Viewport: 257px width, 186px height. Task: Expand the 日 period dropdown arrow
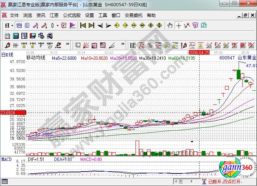(x=12, y=25)
